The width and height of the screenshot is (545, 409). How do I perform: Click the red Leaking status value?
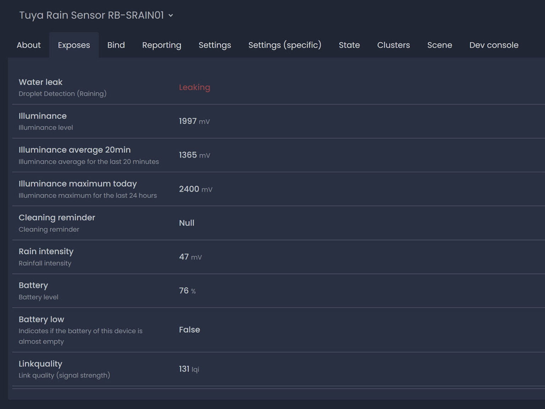pyautogui.click(x=194, y=87)
